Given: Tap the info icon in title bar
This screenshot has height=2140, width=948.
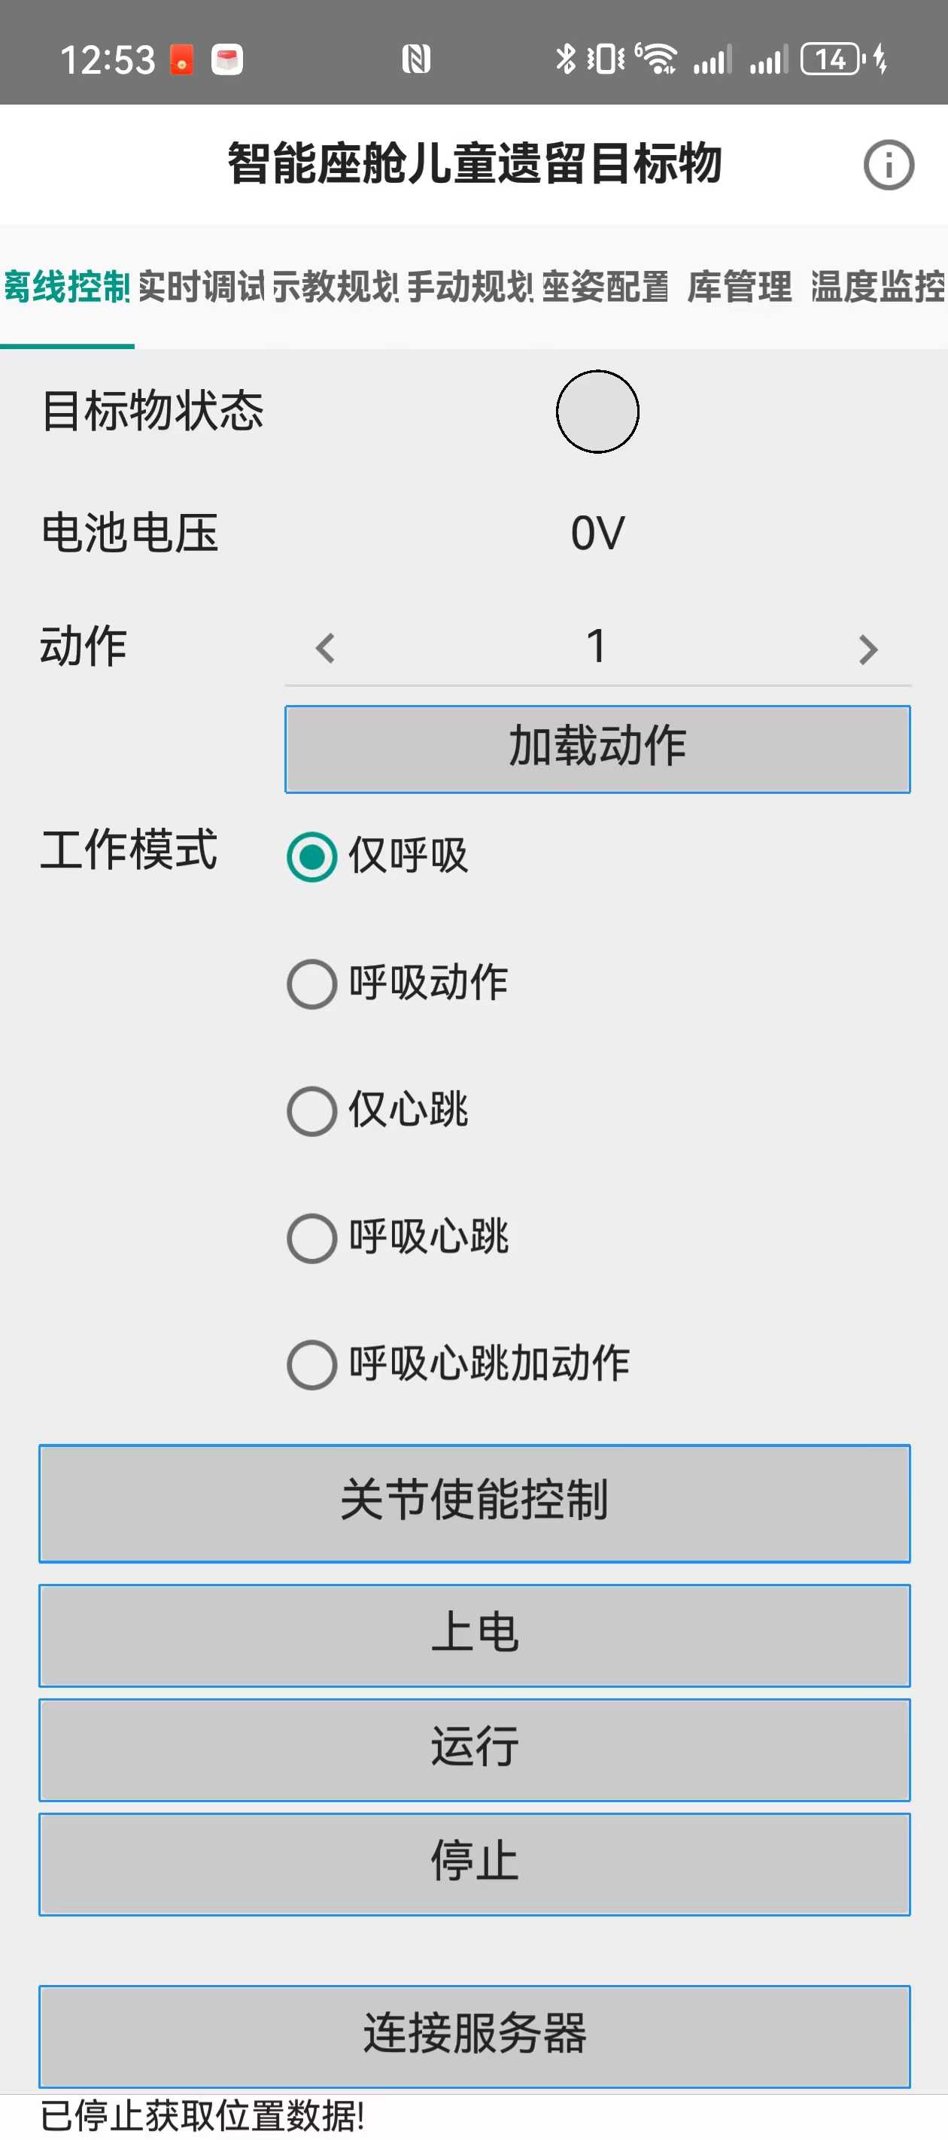Looking at the screenshot, I should [888, 165].
